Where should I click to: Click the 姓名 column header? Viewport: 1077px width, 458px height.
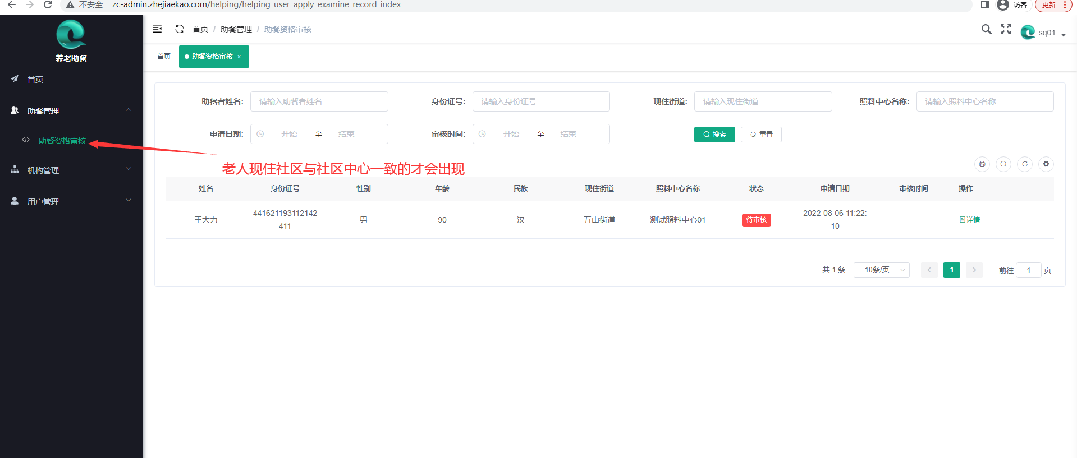pyautogui.click(x=206, y=188)
